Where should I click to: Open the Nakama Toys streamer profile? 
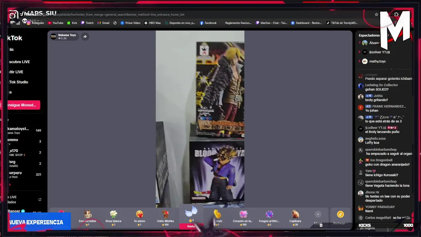click(x=64, y=37)
